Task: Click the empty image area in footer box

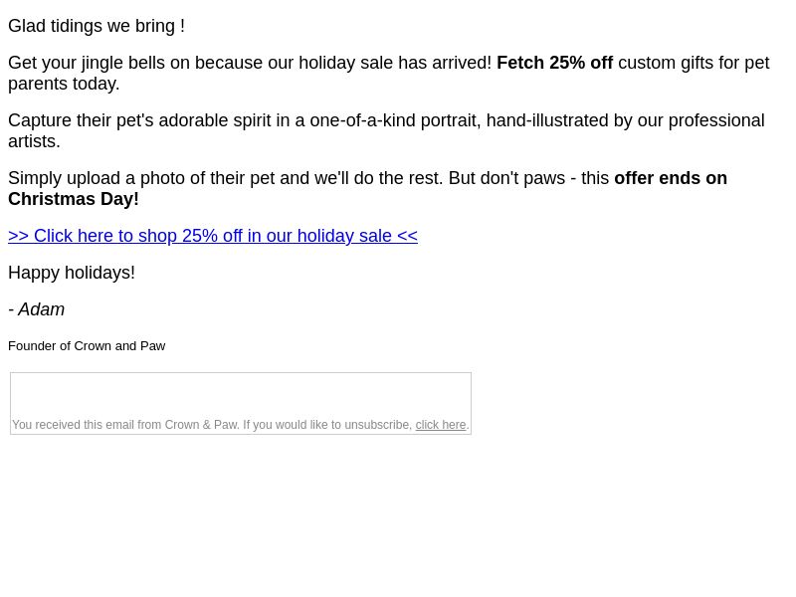Action: tap(241, 395)
